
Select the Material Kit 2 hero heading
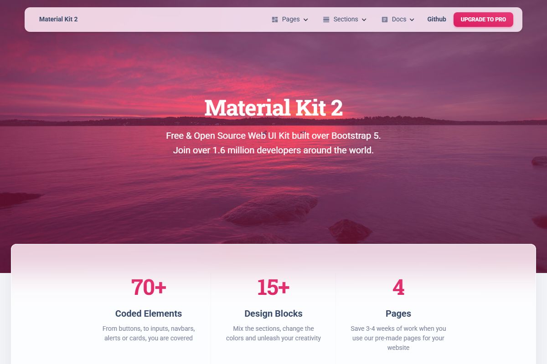273,108
